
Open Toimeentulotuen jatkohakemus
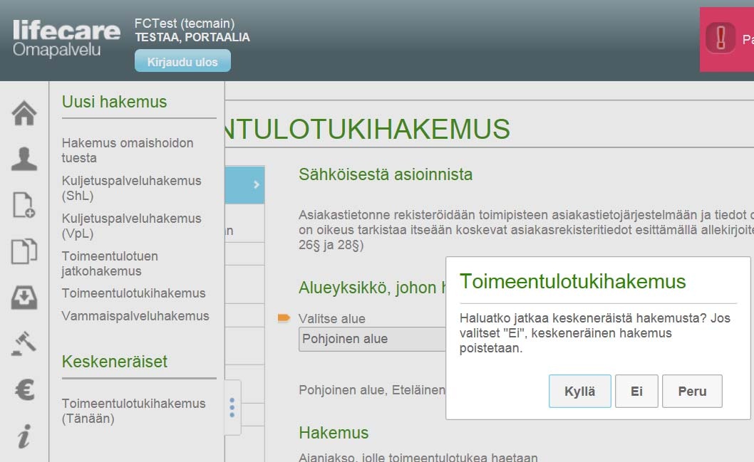click(110, 263)
